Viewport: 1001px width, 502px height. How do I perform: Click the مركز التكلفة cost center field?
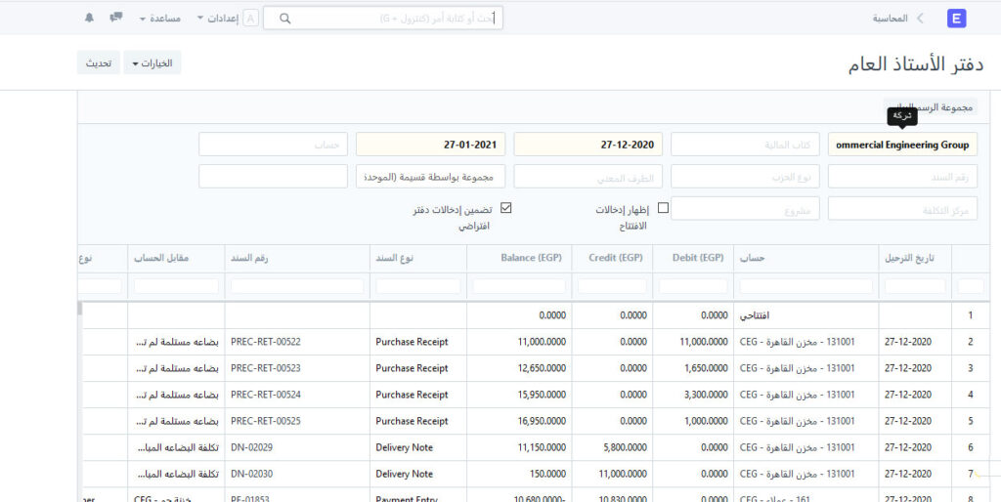pos(902,209)
